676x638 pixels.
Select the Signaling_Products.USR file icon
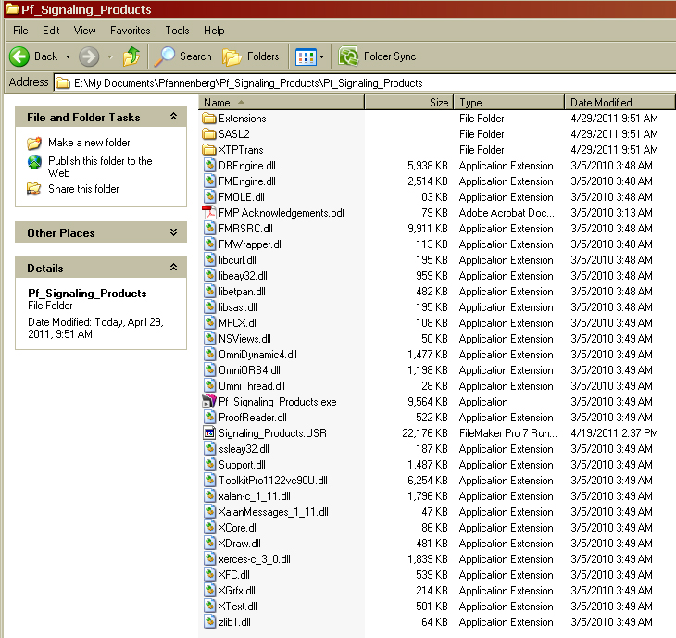[x=209, y=433]
